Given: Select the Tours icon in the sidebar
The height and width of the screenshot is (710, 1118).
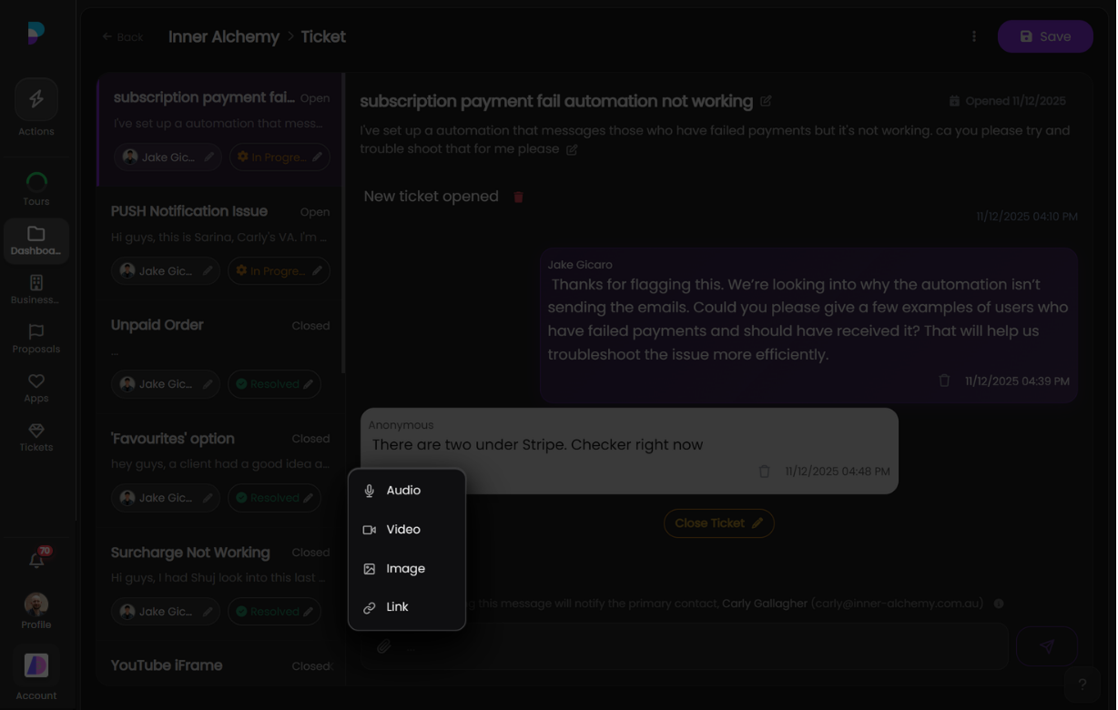Looking at the screenshot, I should point(36,182).
